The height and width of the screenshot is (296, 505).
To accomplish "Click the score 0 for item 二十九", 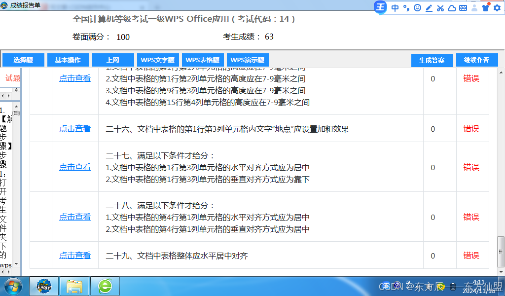I will tap(433, 256).
